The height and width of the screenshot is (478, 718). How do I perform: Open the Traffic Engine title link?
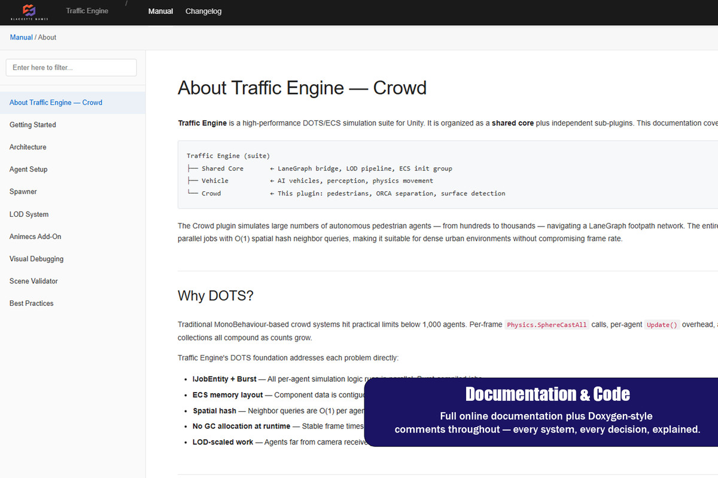tap(87, 11)
